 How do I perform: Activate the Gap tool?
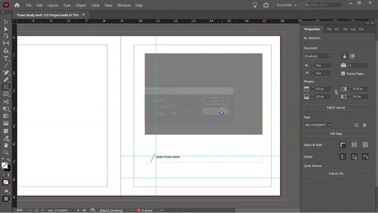[x=6, y=43]
